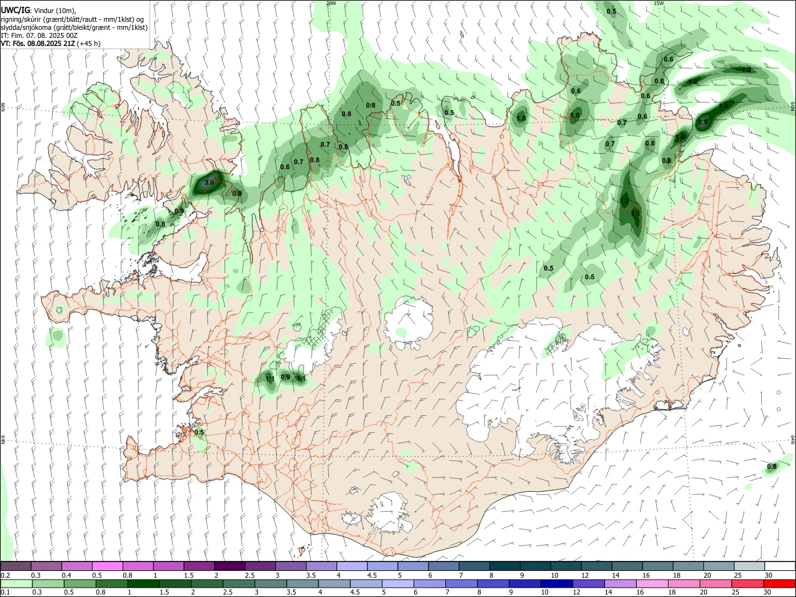796x597 pixels.
Task: Click the 'slydda/snjókoma' legend description line
Action: [74, 27]
